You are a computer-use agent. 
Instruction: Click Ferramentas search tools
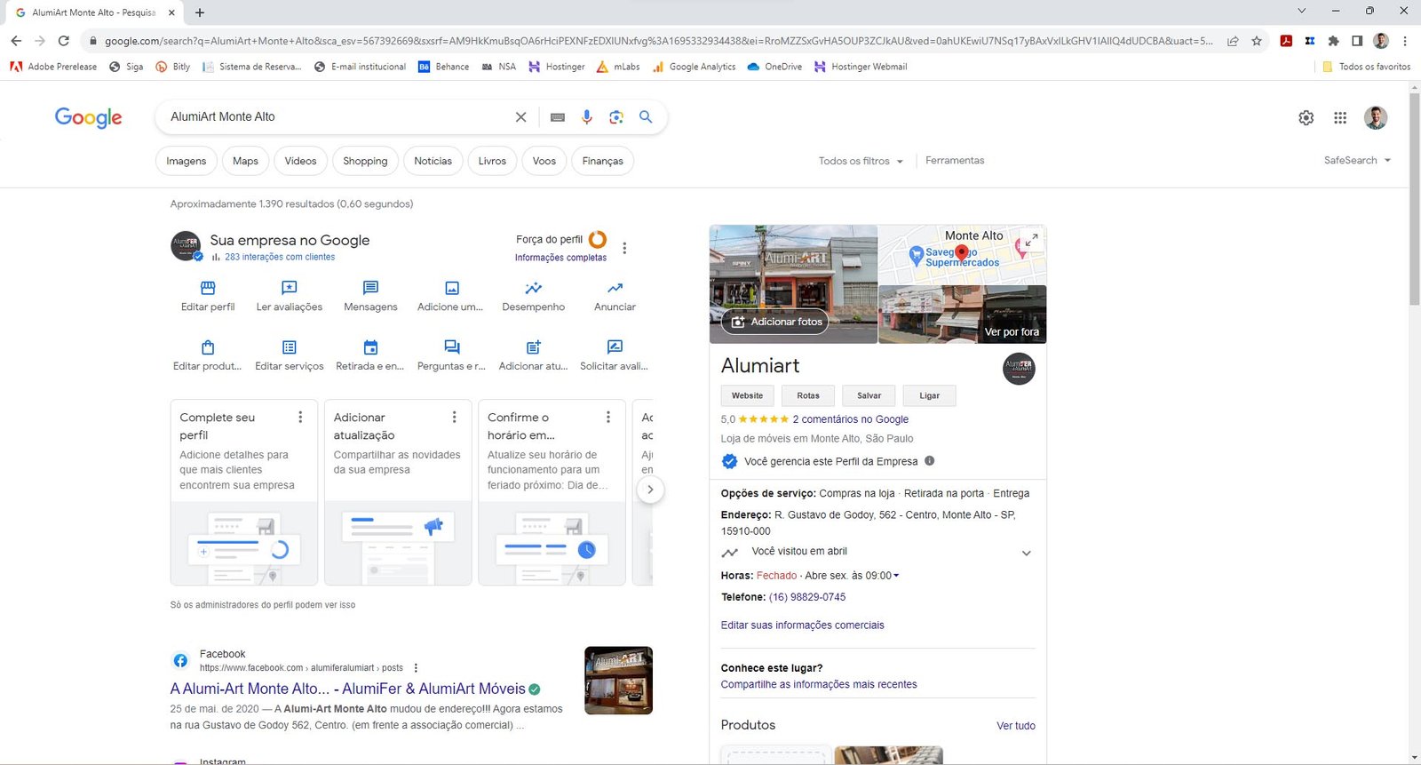coord(955,161)
